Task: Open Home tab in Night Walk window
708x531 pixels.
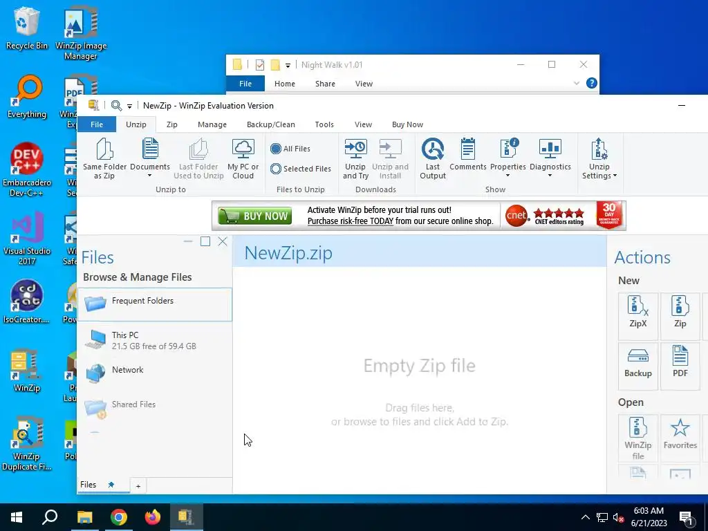Action: pyautogui.click(x=284, y=84)
